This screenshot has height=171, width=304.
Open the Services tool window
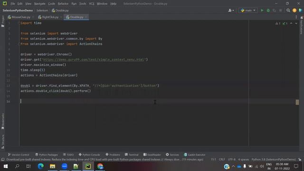pos(172,154)
